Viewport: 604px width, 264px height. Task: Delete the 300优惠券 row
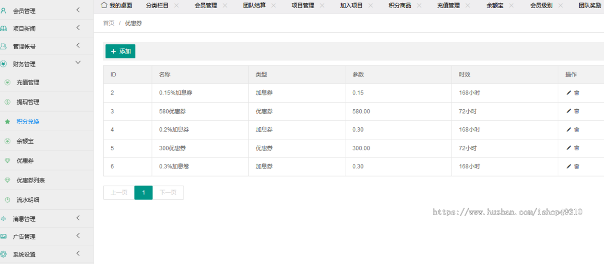click(577, 148)
